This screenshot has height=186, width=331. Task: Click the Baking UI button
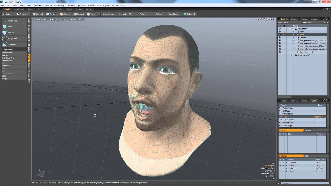(190, 14)
